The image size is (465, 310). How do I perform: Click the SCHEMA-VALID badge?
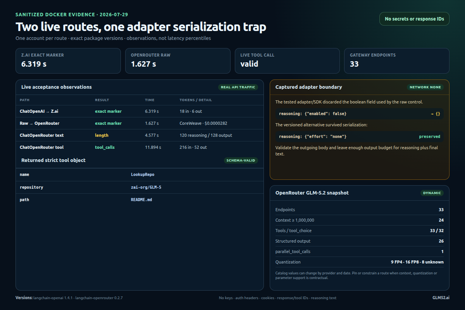click(x=241, y=160)
